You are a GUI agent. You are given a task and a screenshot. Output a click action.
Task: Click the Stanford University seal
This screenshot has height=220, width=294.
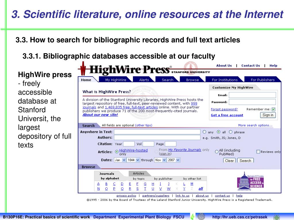191,68
